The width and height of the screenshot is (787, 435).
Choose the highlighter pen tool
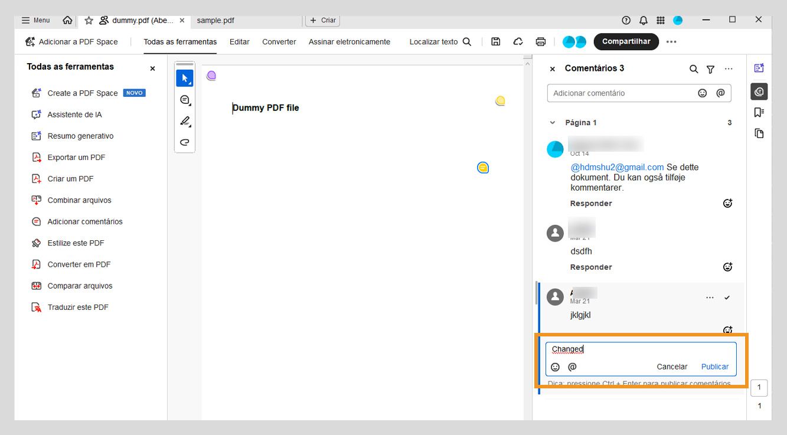185,121
